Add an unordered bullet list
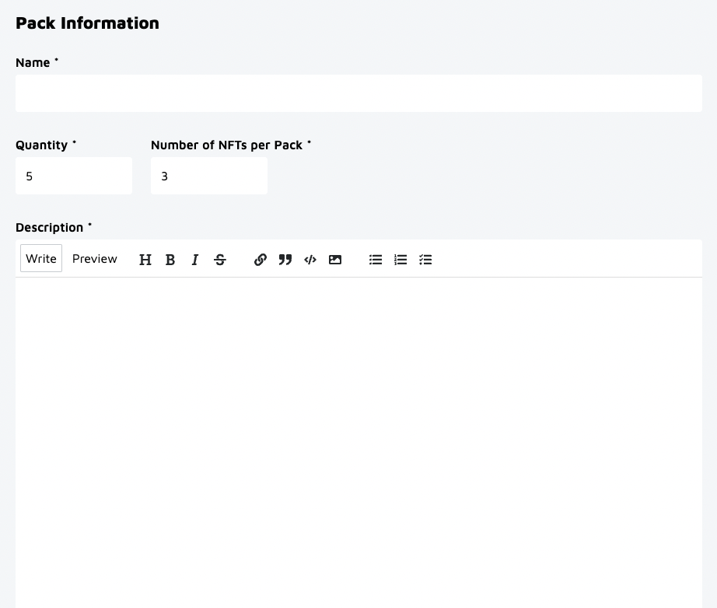The width and height of the screenshot is (717, 608). [x=376, y=260]
